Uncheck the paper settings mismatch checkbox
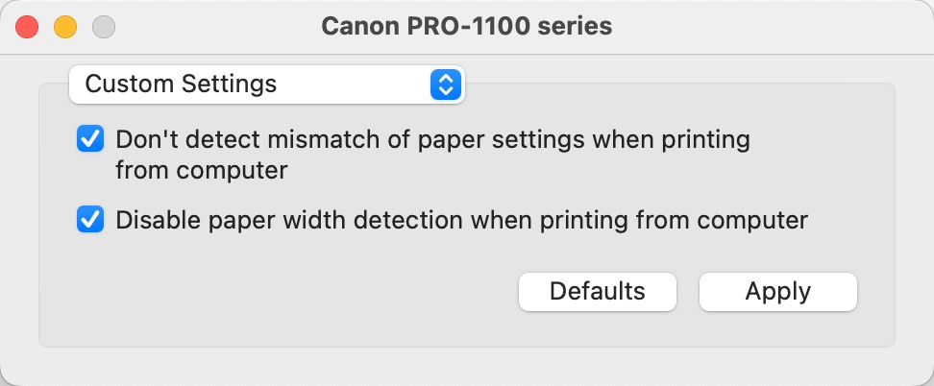 click(x=90, y=140)
